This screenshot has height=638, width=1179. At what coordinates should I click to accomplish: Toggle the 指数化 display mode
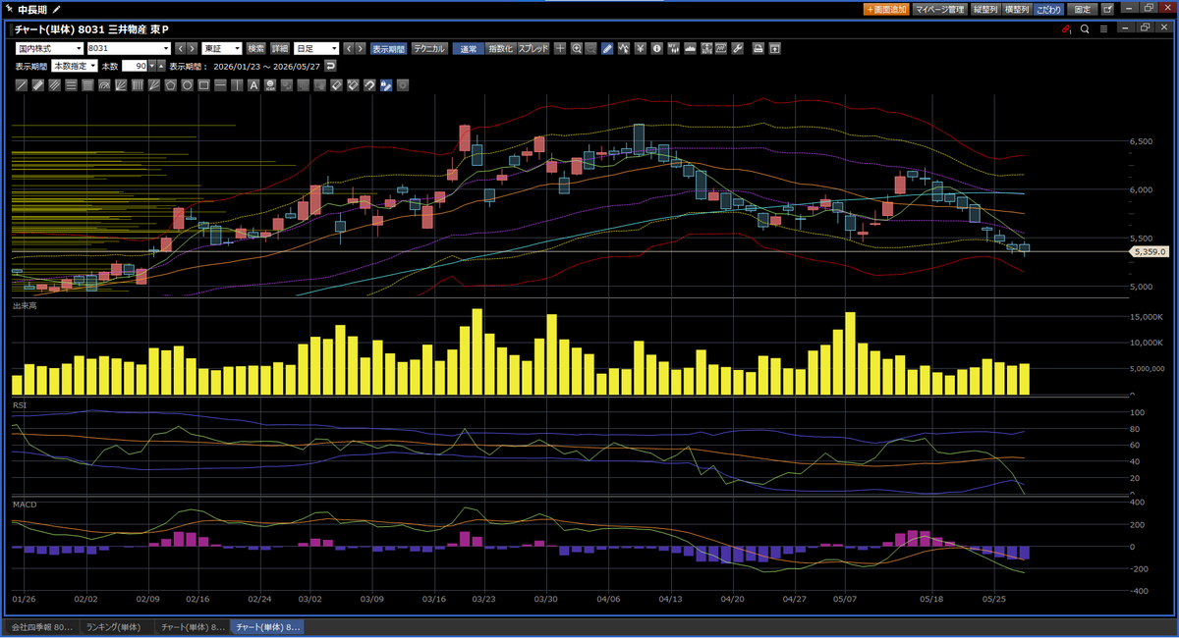[x=501, y=48]
